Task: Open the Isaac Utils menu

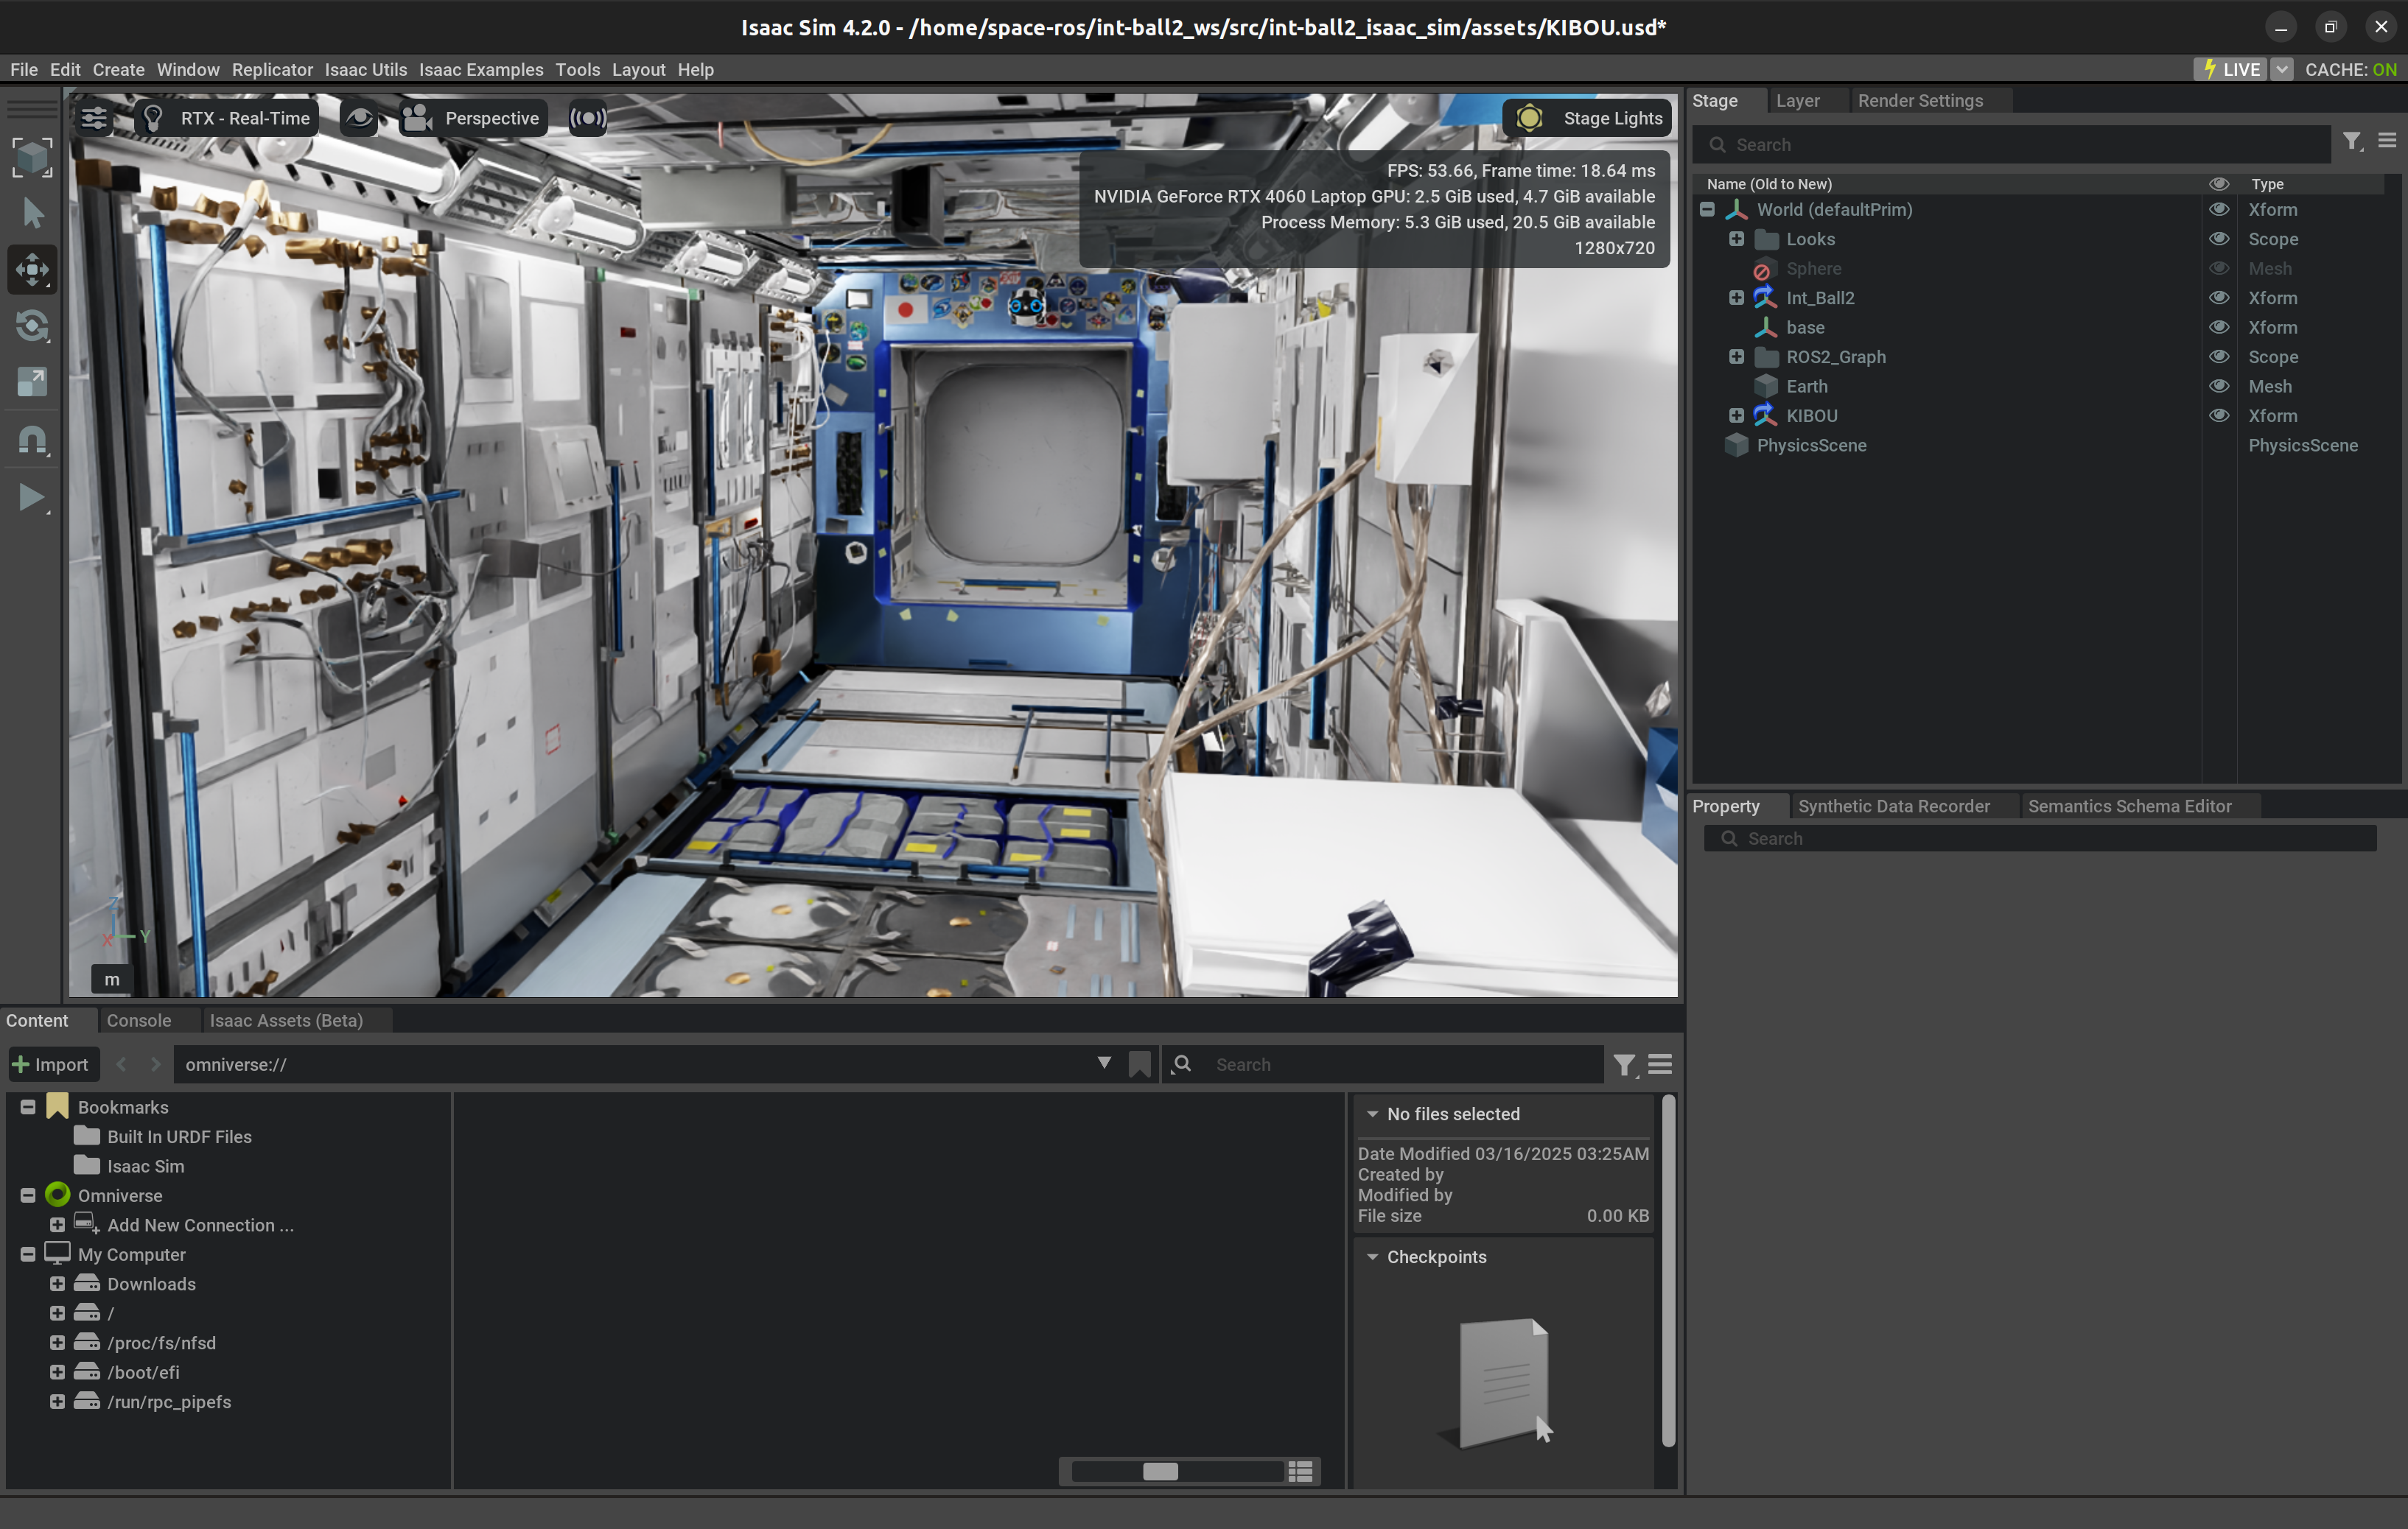Action: [365, 69]
